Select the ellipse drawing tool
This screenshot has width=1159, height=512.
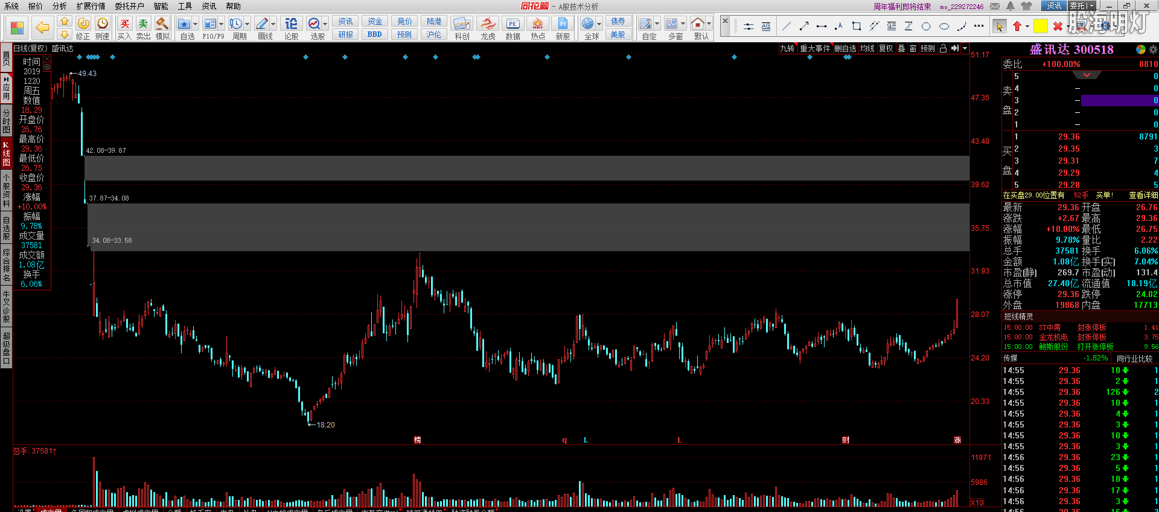point(944,26)
